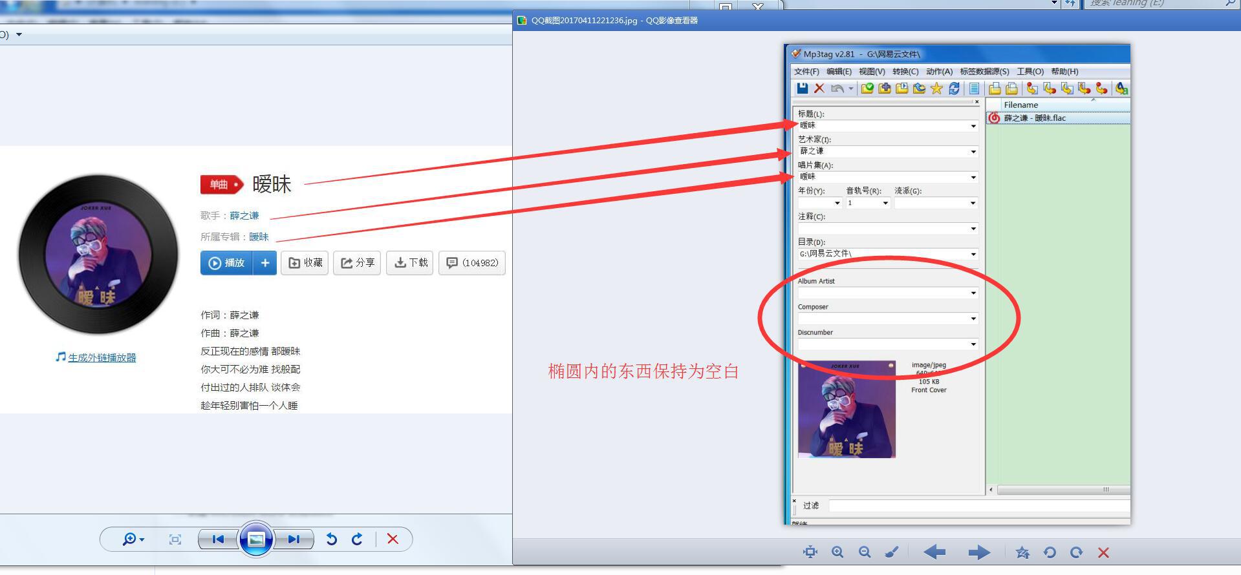Expand the 目录(D) directory dropdown
1241x575 pixels.
pos(973,254)
